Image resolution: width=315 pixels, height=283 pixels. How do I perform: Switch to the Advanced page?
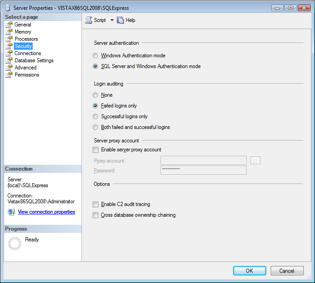[26, 68]
